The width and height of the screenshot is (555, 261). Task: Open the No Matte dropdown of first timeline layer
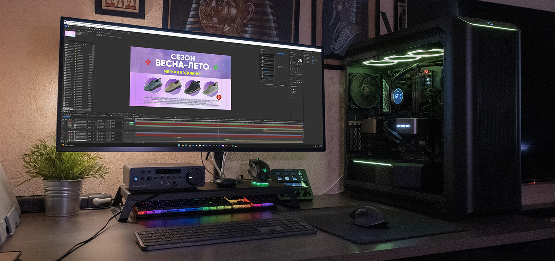[102, 122]
